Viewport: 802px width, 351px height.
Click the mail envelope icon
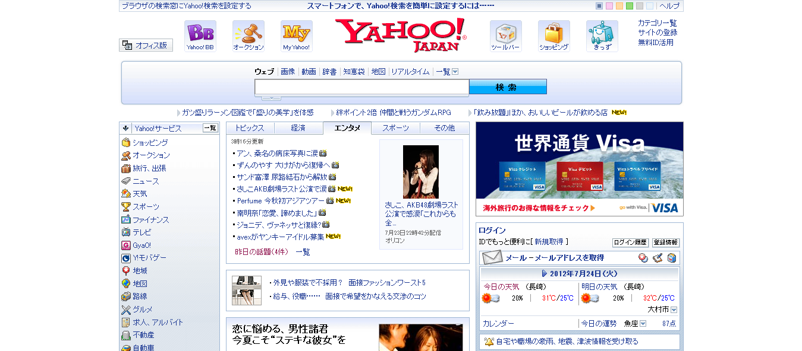492,258
